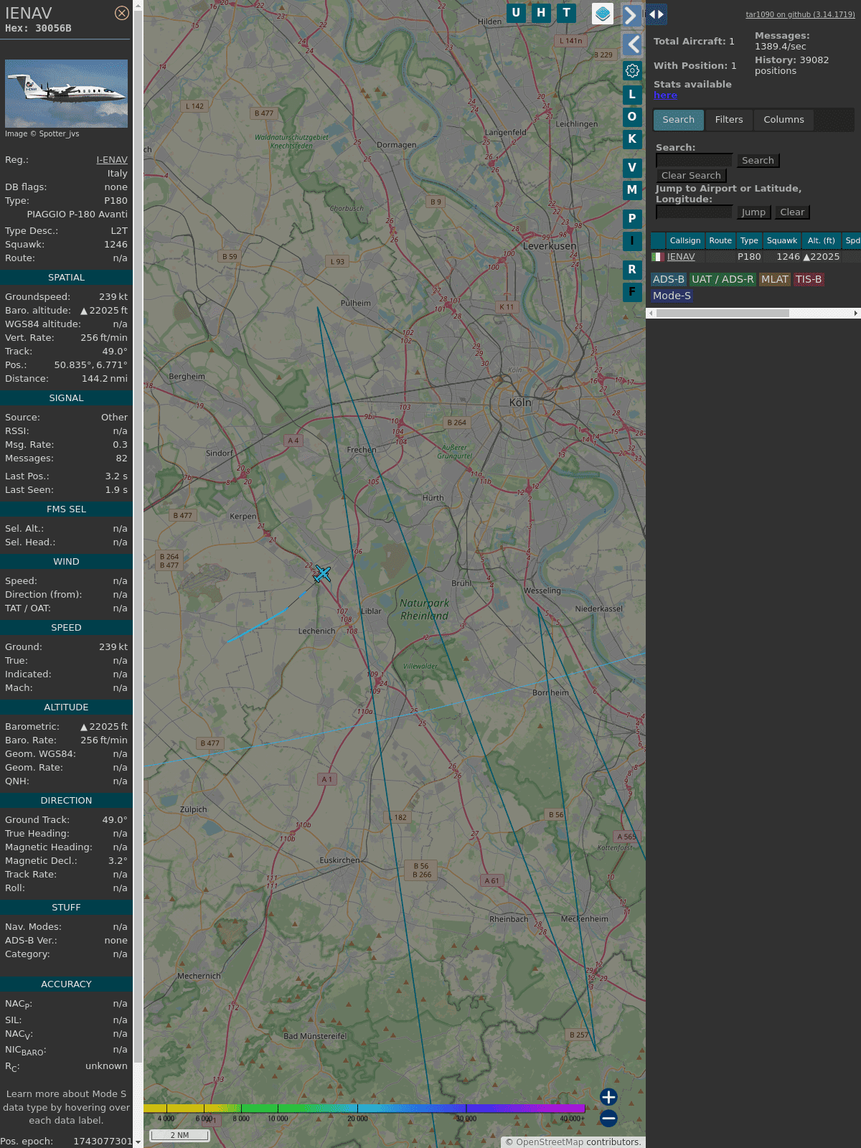Screen dimensions: 861x1148
Task: Toggle the P map option button
Action: [x=632, y=219]
